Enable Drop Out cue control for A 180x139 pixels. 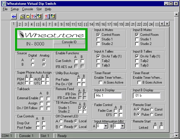click(x=38, y=123)
